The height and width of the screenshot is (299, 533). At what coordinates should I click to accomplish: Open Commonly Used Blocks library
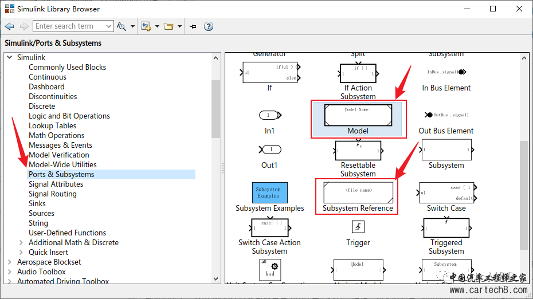[67, 67]
